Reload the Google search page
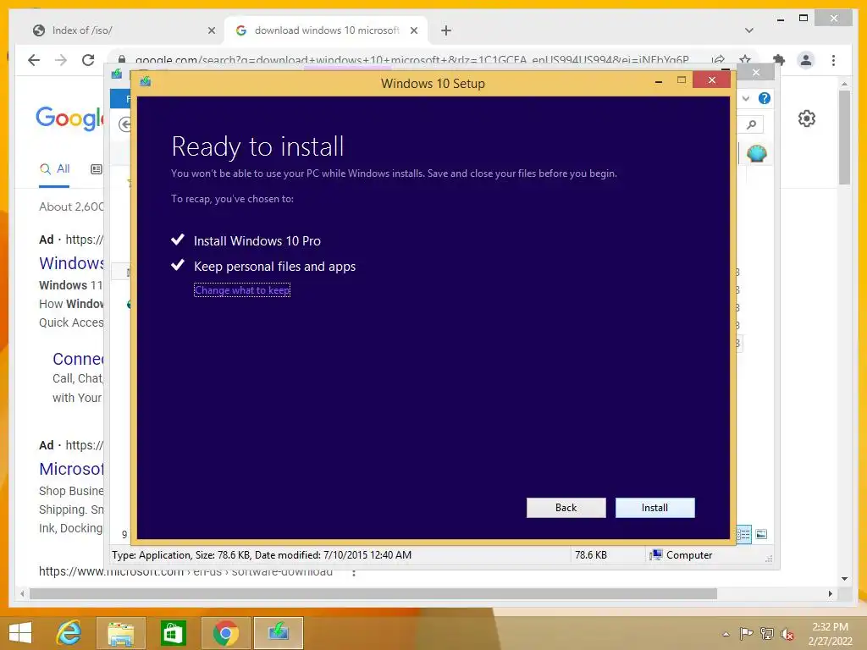 88,60
